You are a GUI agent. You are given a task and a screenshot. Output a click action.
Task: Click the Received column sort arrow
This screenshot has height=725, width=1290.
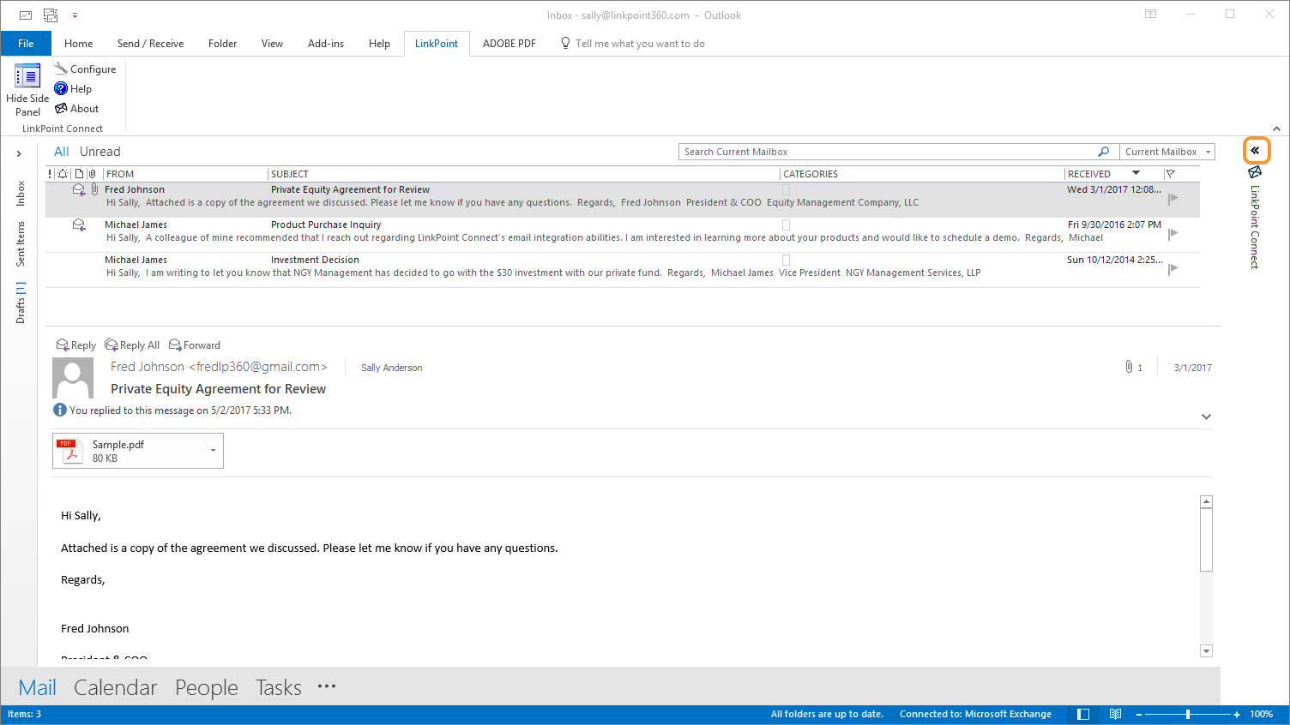(x=1136, y=173)
